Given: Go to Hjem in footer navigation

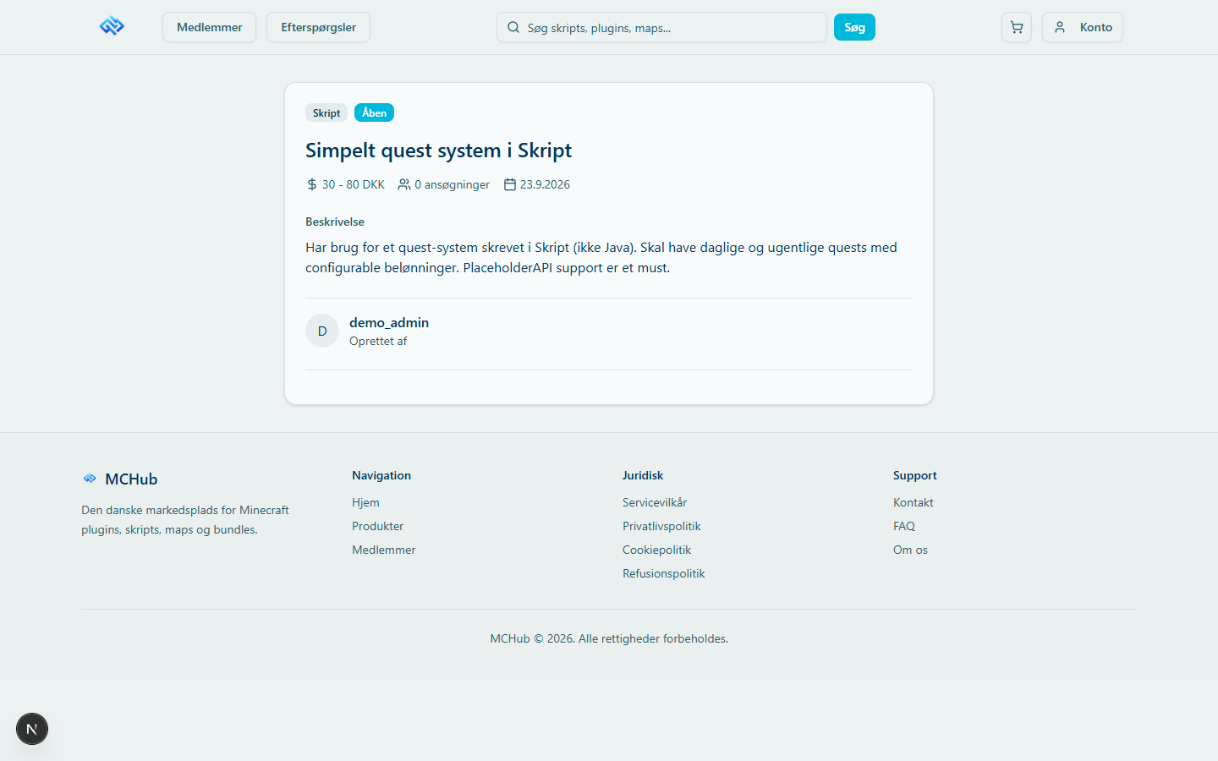Looking at the screenshot, I should pos(365,502).
